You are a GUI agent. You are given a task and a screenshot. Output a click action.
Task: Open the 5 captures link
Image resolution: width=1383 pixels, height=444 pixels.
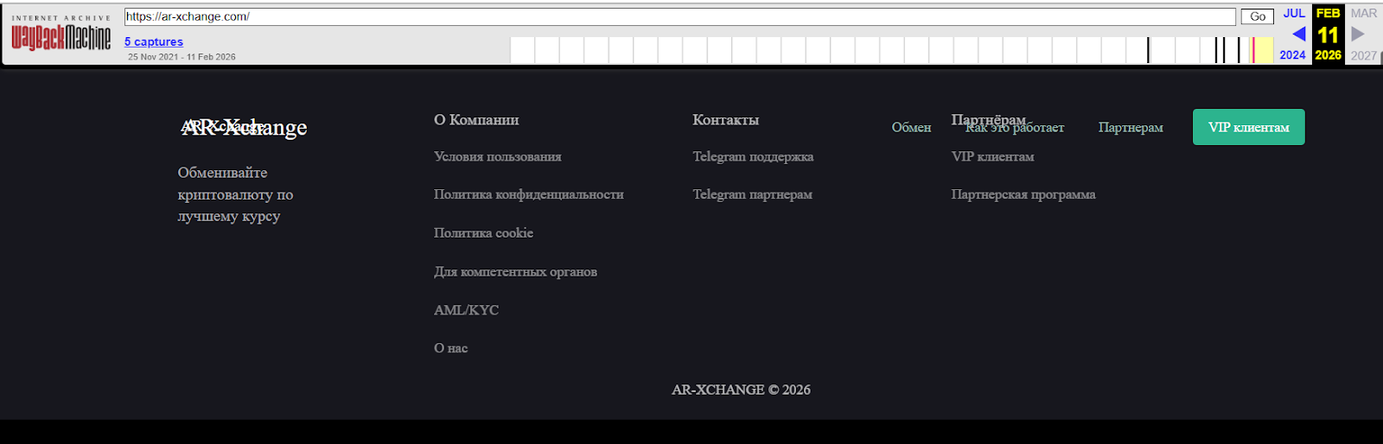point(154,41)
